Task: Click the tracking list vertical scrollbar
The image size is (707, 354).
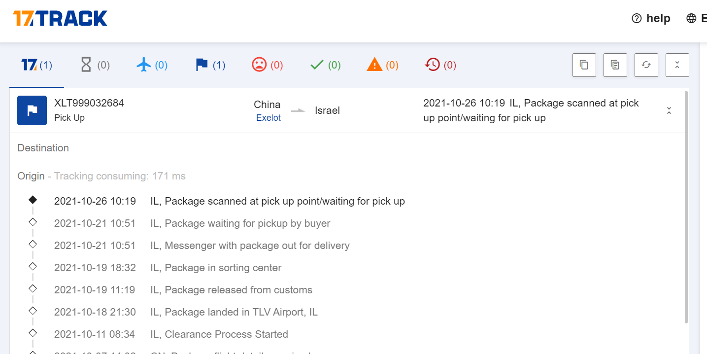Action: tap(686, 207)
